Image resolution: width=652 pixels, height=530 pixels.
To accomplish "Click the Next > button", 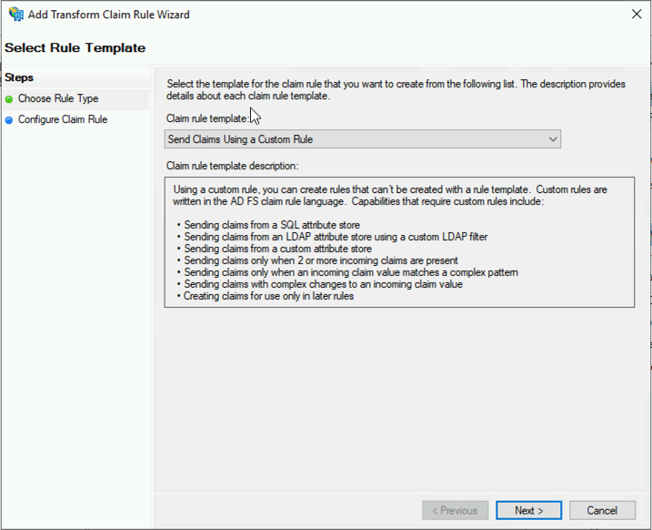I will (528, 511).
